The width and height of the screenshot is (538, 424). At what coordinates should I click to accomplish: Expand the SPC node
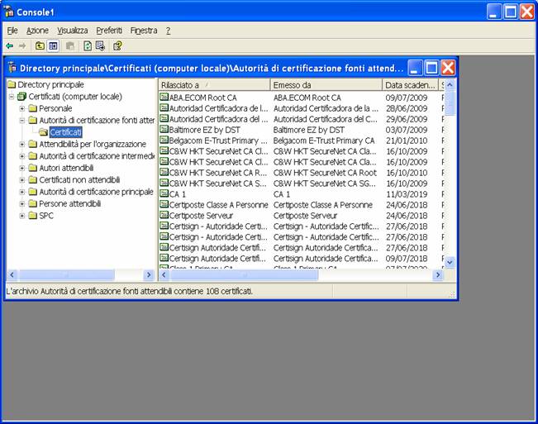click(x=22, y=216)
